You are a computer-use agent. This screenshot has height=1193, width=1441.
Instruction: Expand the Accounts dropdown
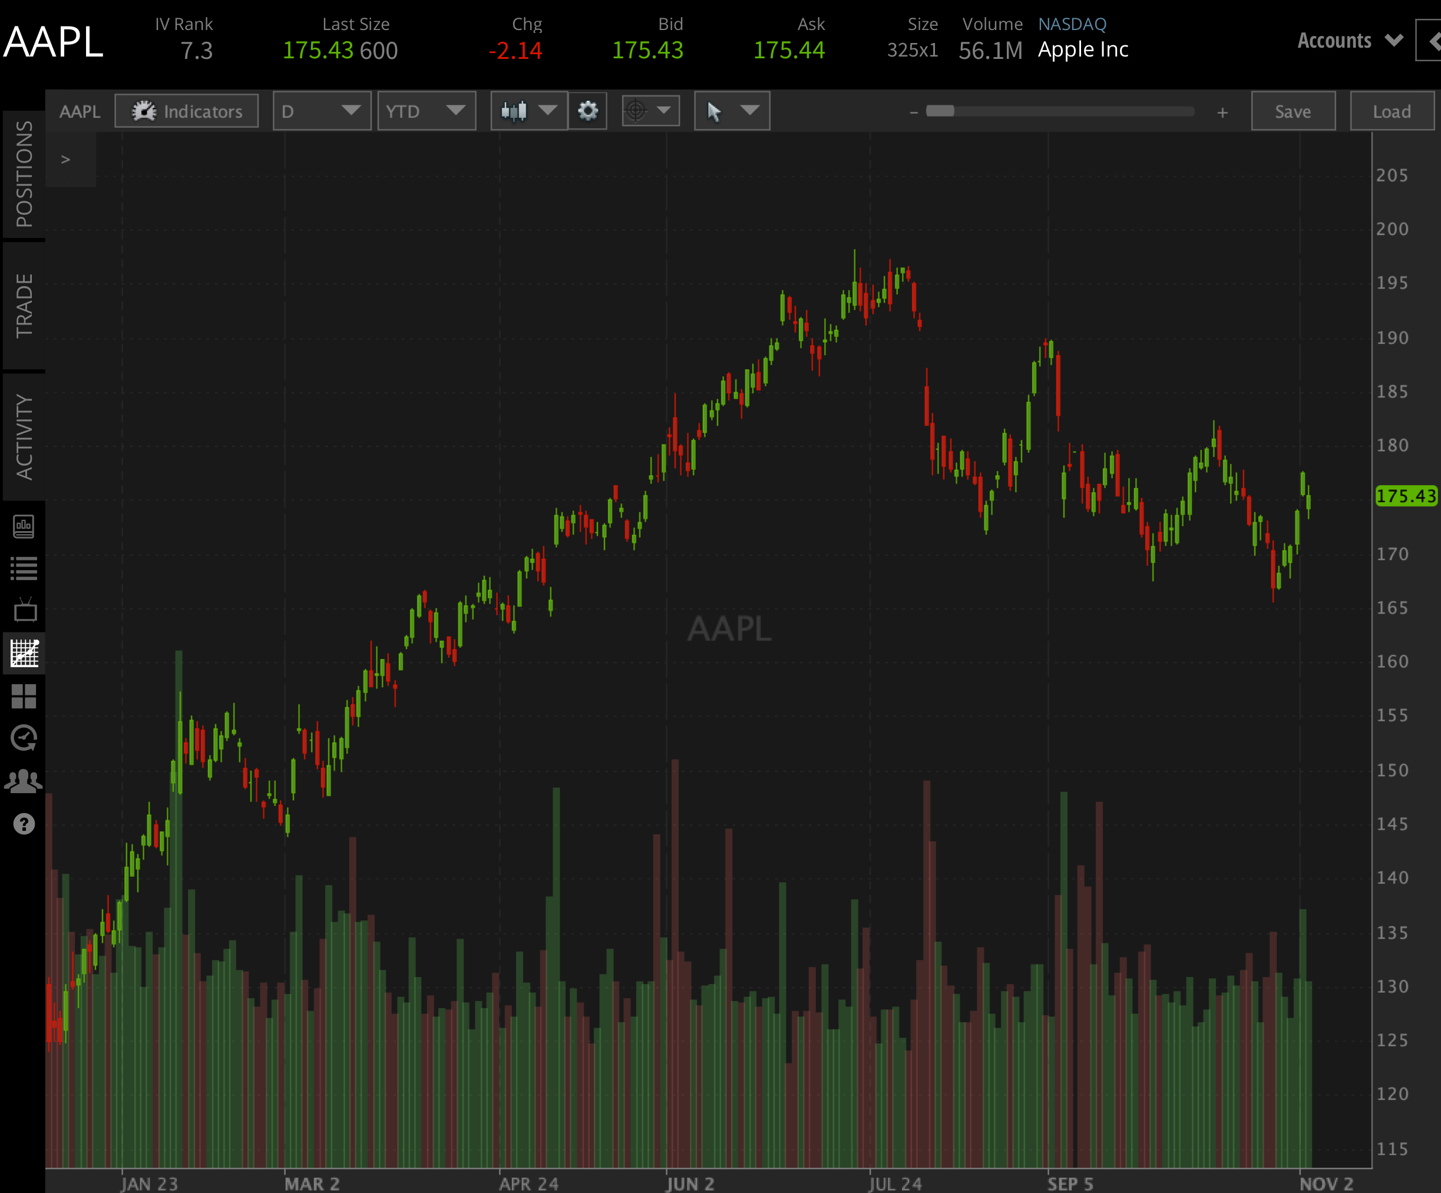(x=1349, y=41)
